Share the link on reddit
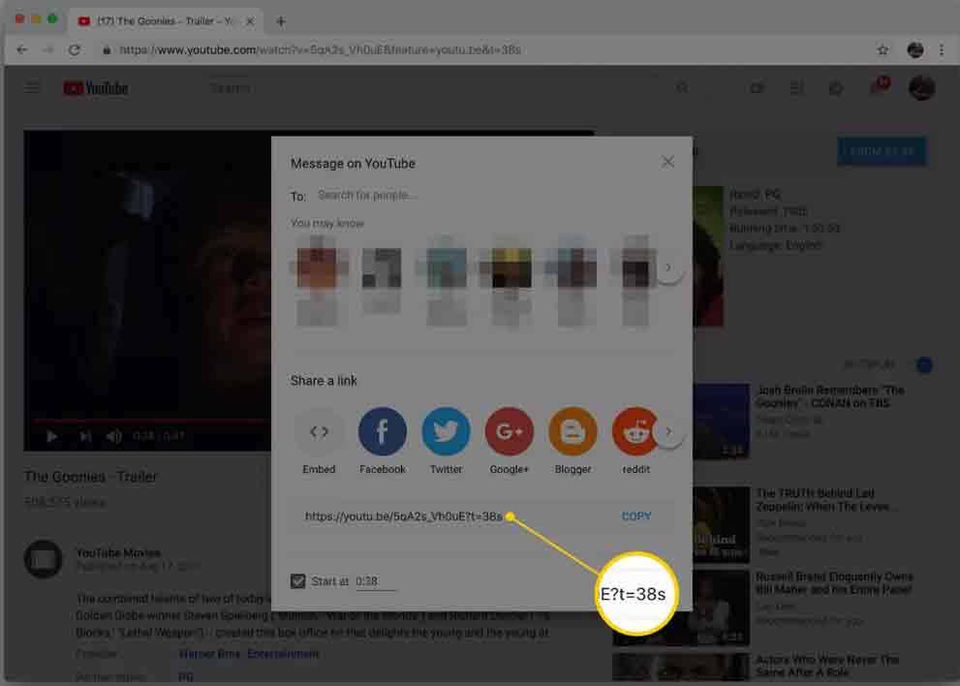 635,432
